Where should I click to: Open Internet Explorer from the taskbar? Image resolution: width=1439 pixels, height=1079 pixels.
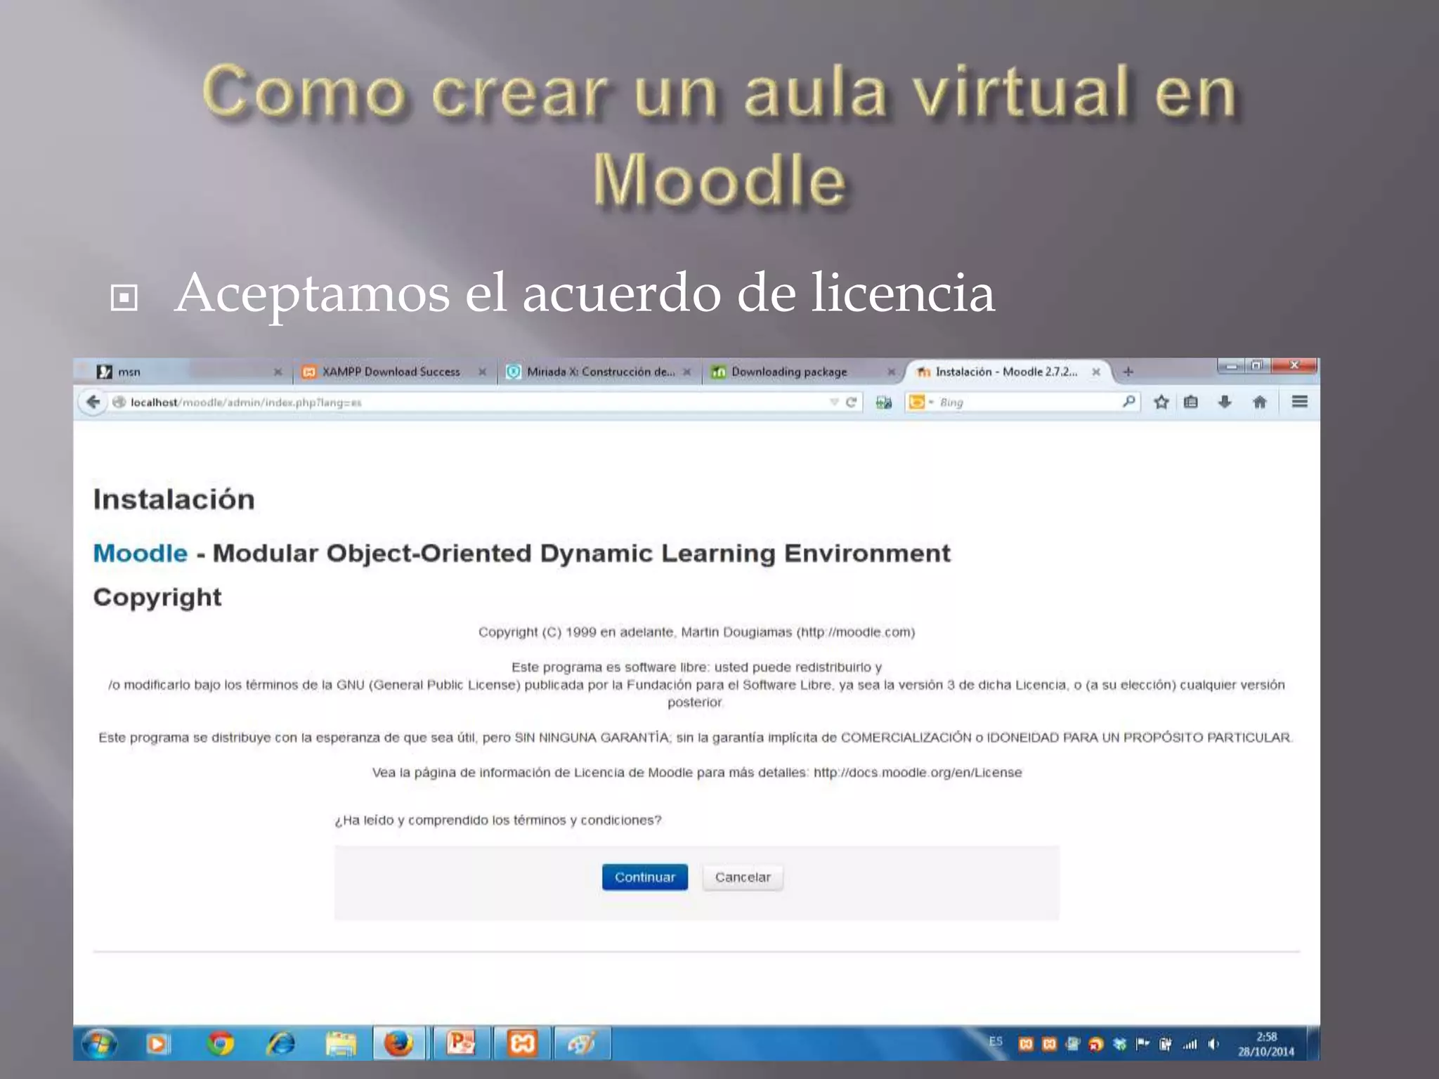pyautogui.click(x=280, y=1044)
